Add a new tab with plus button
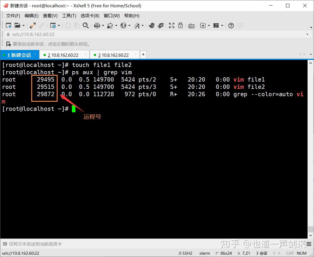 point(143,54)
